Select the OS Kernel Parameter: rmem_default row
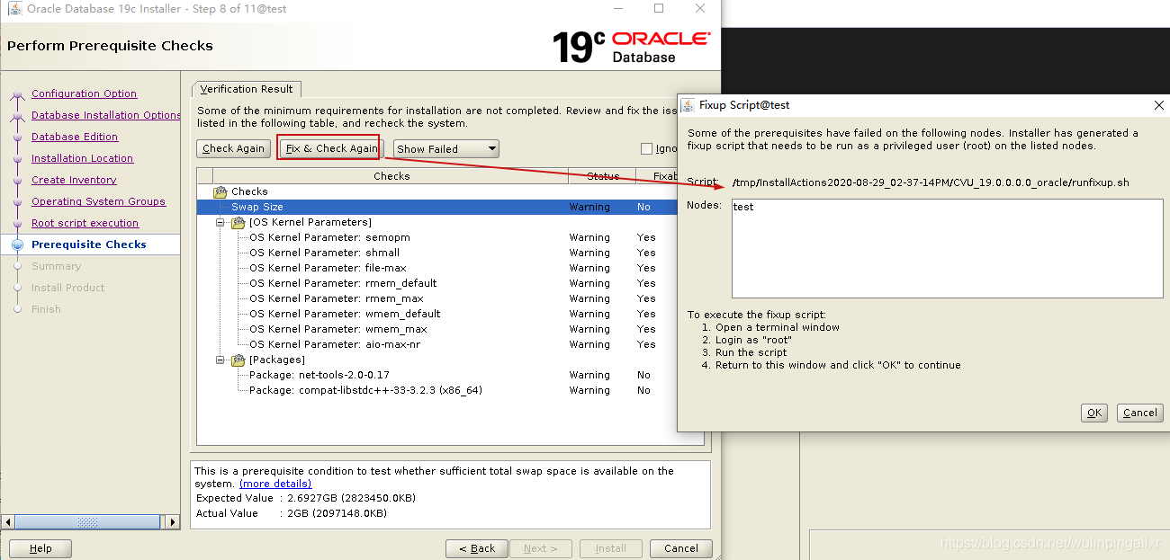This screenshot has height=560, width=1170. (436, 283)
